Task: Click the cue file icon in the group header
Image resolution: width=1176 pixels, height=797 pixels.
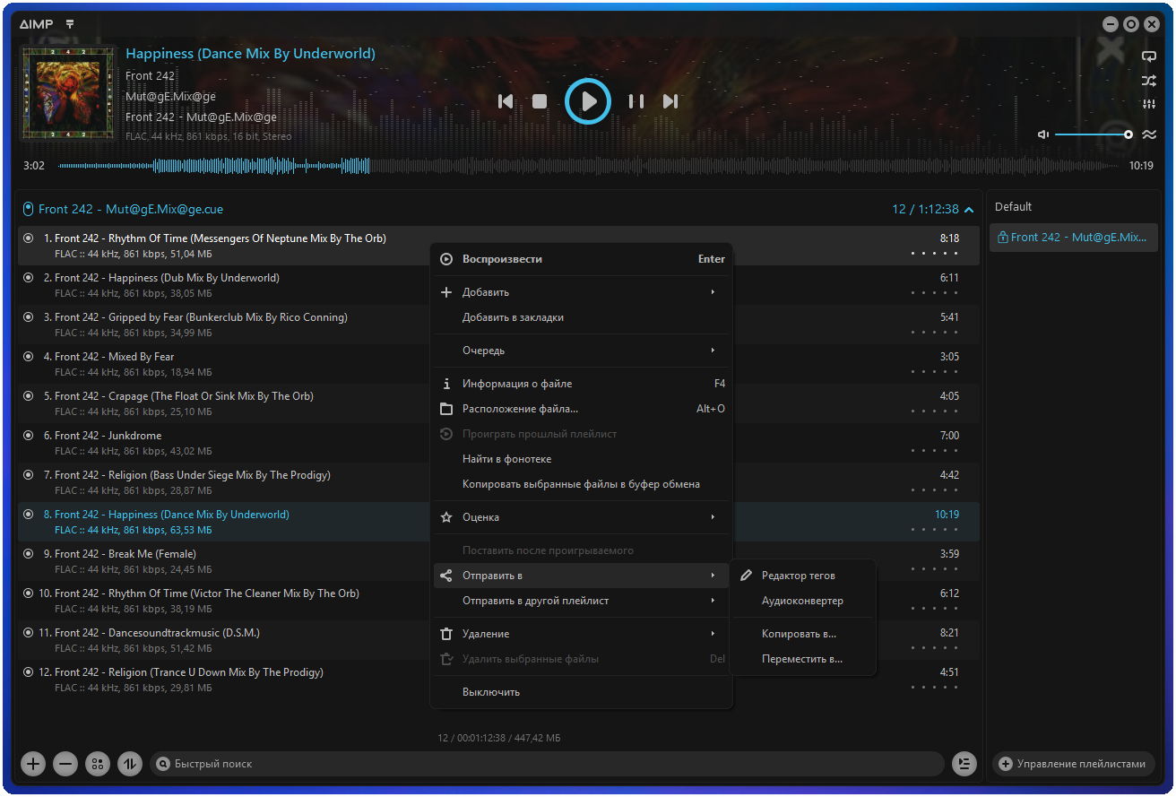Action: click(x=28, y=209)
